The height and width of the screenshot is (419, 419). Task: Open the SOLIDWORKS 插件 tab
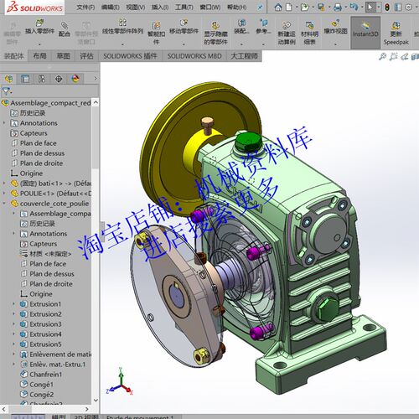[x=130, y=56]
